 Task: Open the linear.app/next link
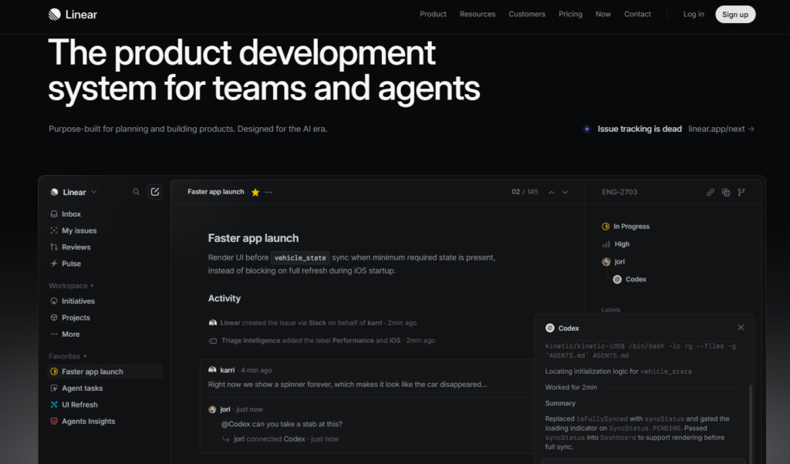click(x=721, y=129)
